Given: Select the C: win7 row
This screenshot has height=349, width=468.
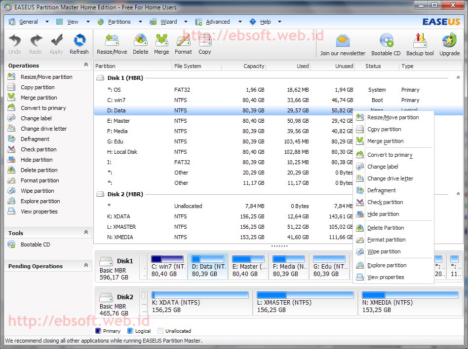Looking at the screenshot, I should click(279, 100).
